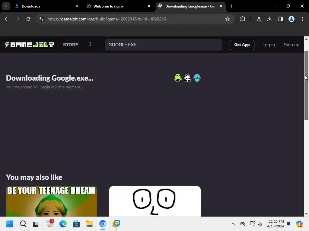Click the cloud sync tray icon
The height and width of the screenshot is (231, 309).
click(x=243, y=224)
